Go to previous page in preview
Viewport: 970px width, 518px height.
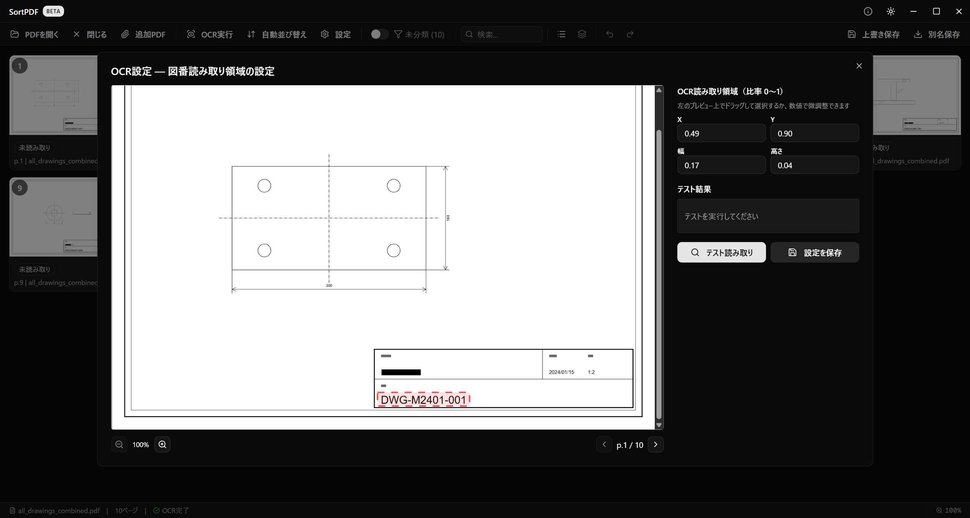[x=604, y=444]
